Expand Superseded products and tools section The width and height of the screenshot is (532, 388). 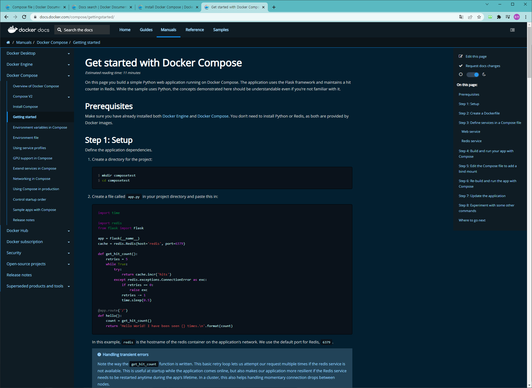coord(69,286)
